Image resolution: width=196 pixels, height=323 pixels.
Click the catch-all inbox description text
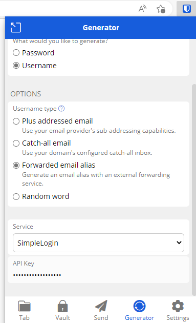87,153
